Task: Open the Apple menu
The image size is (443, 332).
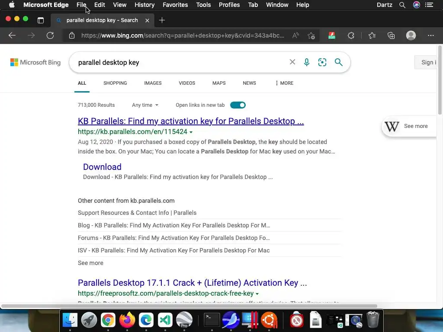Action: pyautogui.click(x=12, y=5)
